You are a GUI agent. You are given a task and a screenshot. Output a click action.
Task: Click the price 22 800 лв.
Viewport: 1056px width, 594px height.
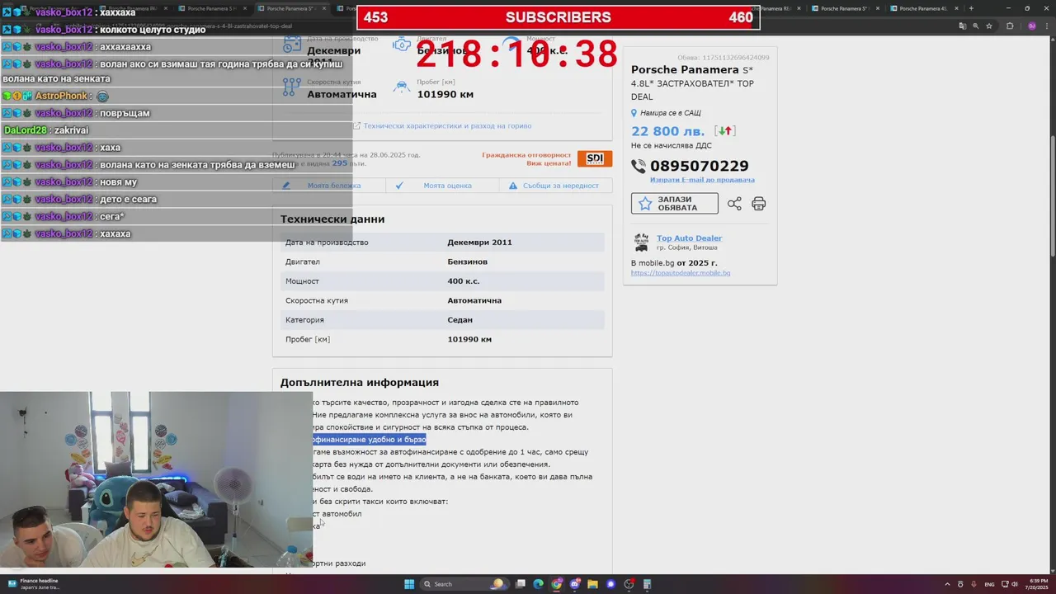tap(667, 131)
